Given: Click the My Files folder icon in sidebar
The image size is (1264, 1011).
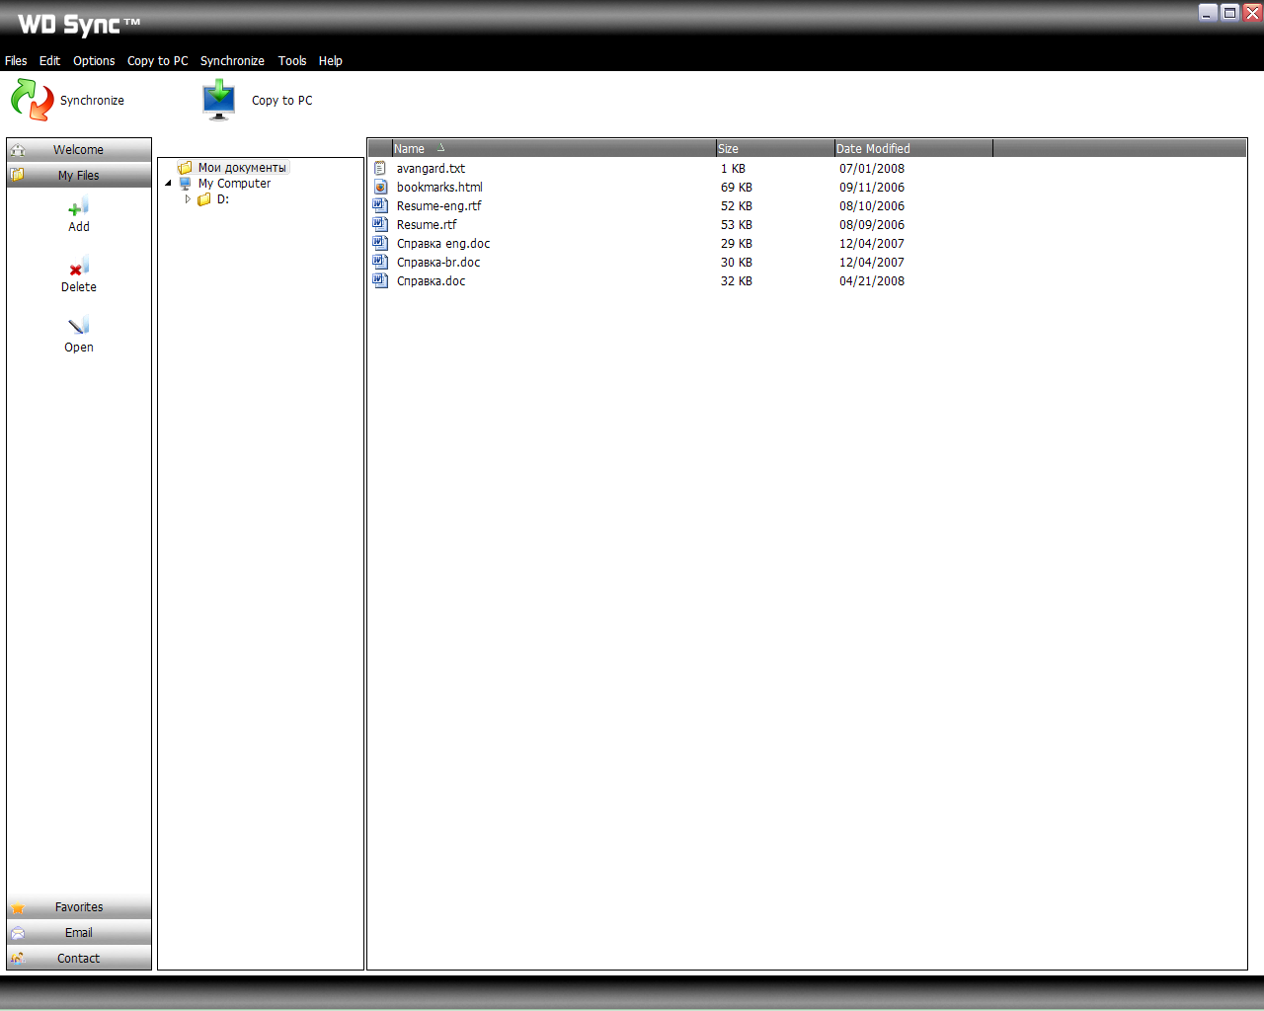Looking at the screenshot, I should (x=18, y=175).
